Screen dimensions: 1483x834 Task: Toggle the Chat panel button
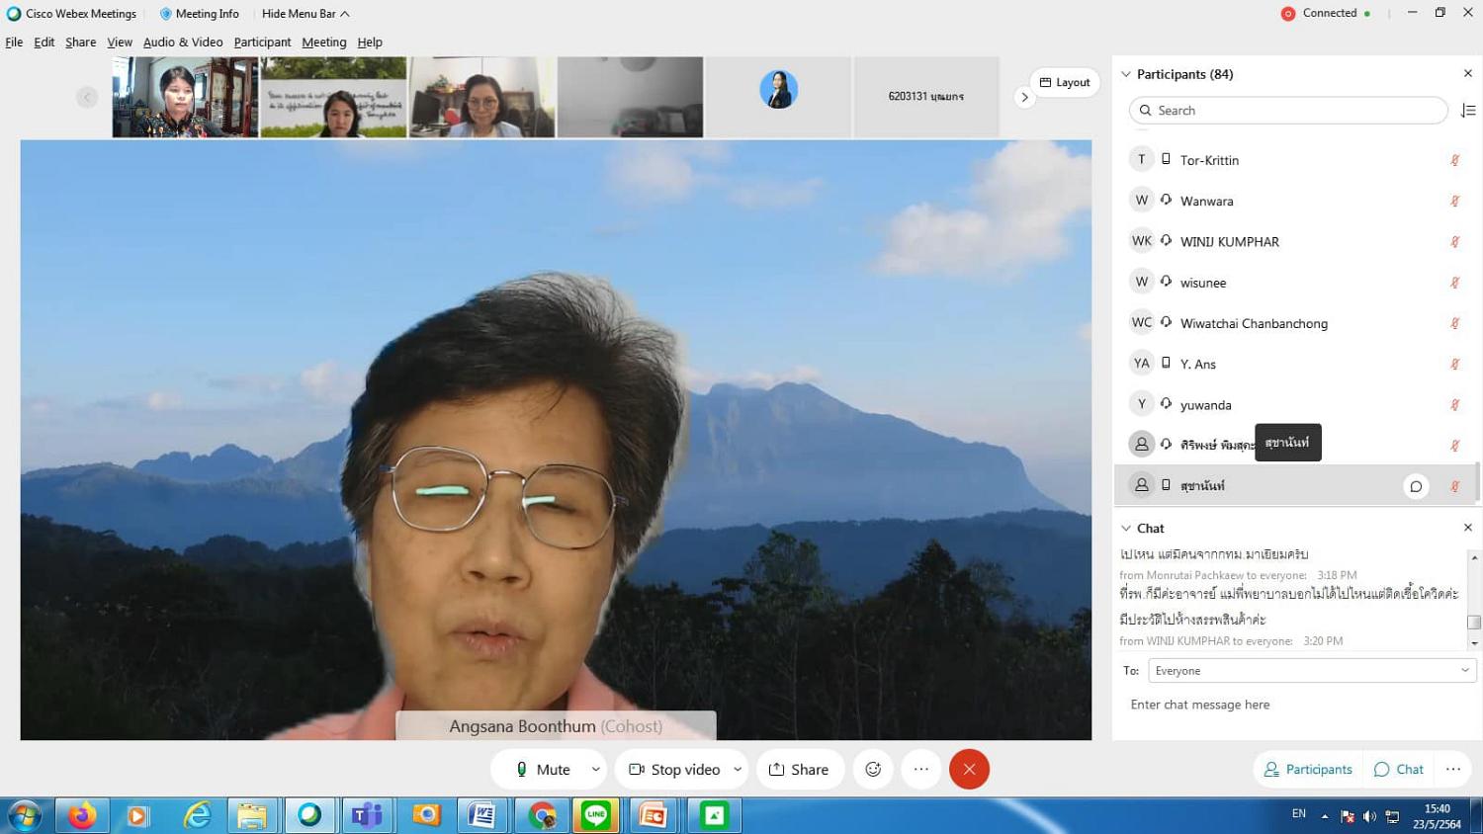click(1399, 769)
